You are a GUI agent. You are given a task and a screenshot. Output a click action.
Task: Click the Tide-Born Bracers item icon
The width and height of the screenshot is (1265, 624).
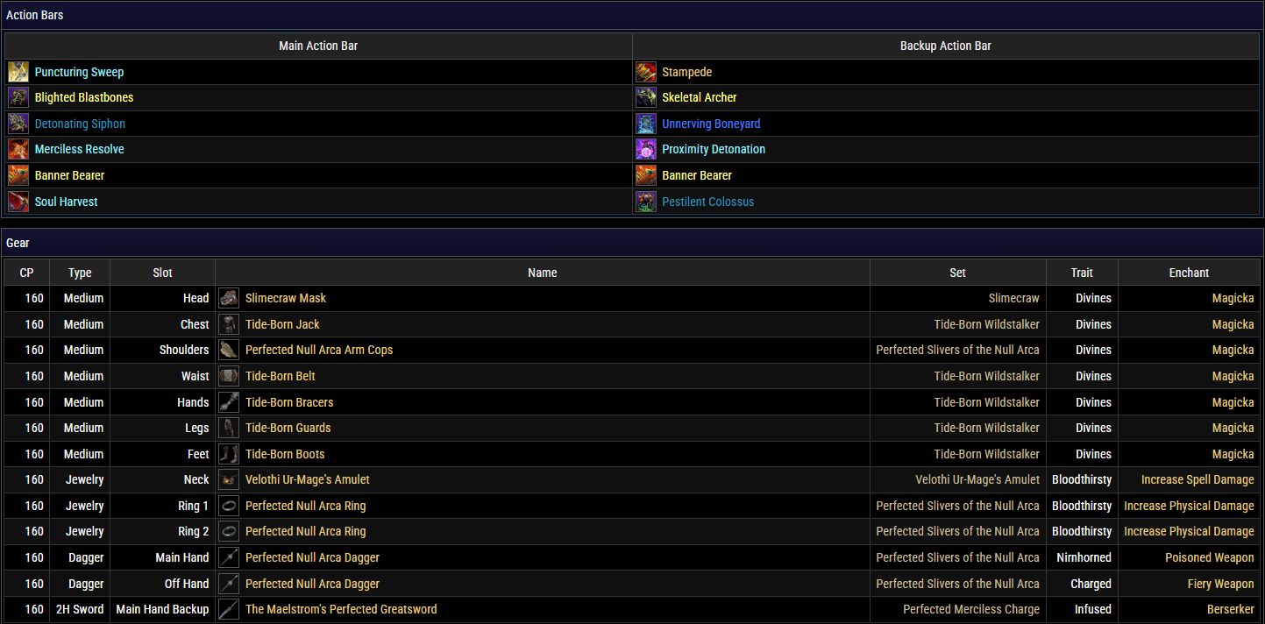coord(229,402)
